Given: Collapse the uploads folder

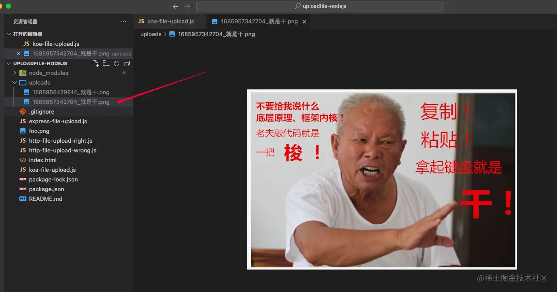Looking at the screenshot, I should [15, 82].
